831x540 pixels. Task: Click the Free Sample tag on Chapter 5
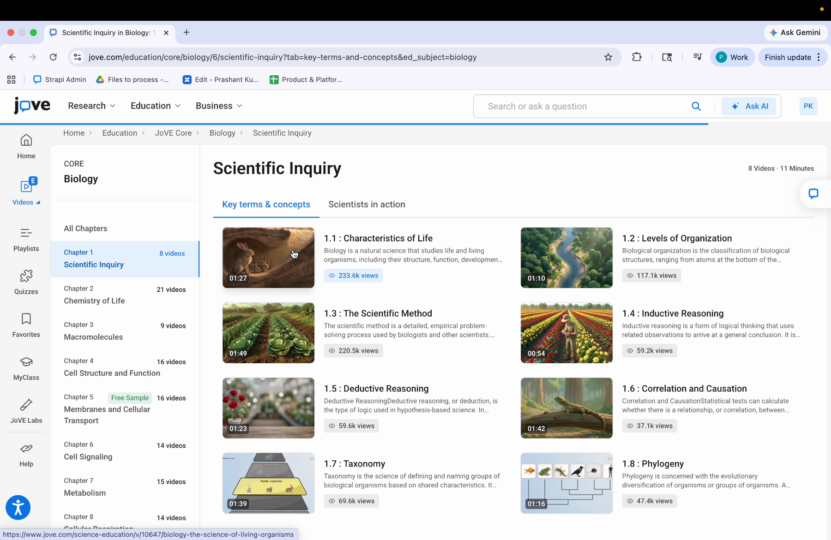tap(130, 398)
